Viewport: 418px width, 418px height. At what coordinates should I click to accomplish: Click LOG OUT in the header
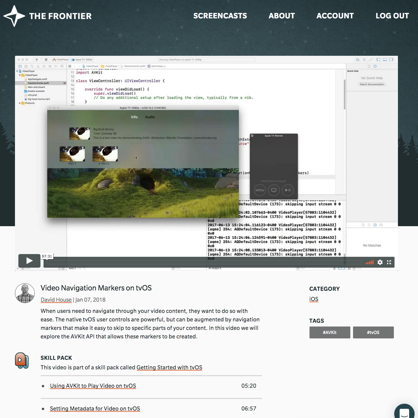(x=392, y=16)
